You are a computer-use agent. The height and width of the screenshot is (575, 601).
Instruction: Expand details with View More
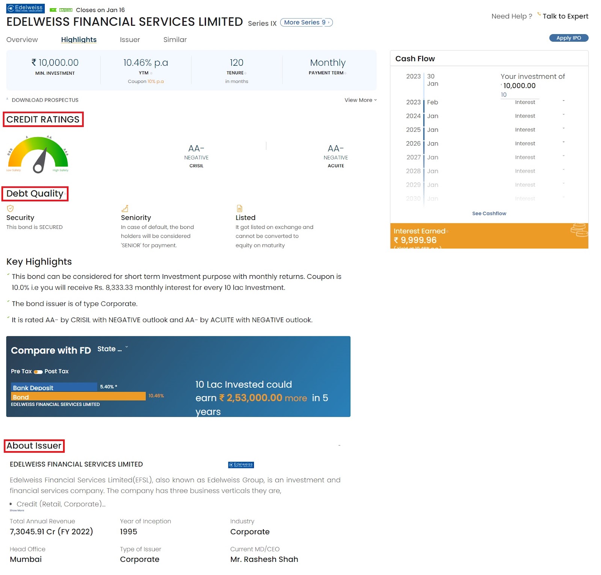coord(361,100)
